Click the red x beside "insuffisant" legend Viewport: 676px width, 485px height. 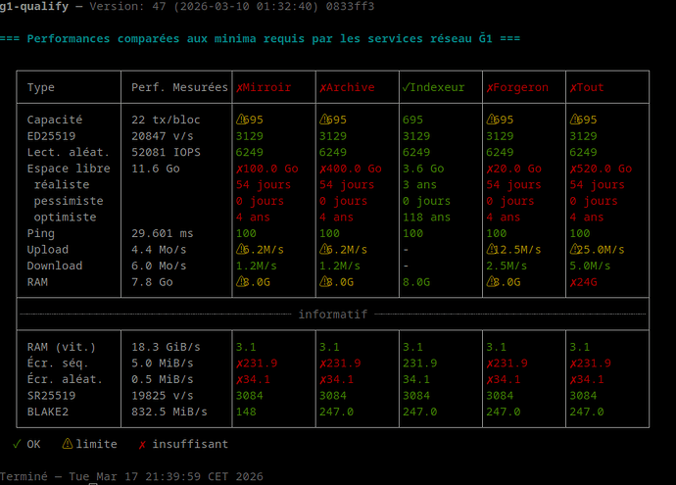[143, 444]
